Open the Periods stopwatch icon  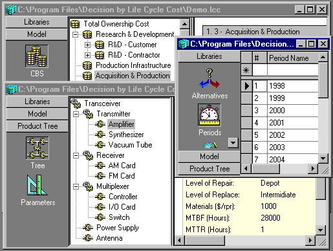[x=209, y=115]
